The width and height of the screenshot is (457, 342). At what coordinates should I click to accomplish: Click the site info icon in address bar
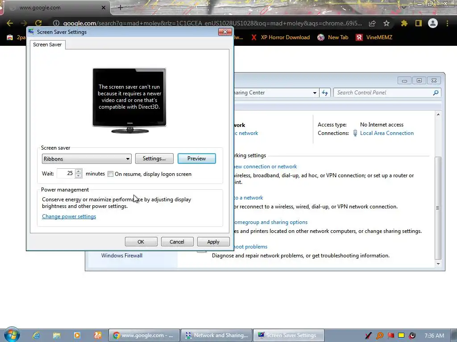[56, 23]
